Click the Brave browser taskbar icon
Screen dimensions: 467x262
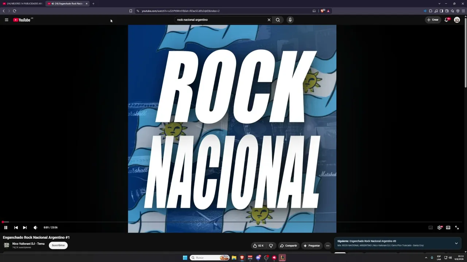tap(242, 258)
